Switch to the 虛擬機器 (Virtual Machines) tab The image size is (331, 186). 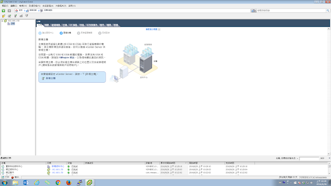tap(56, 25)
